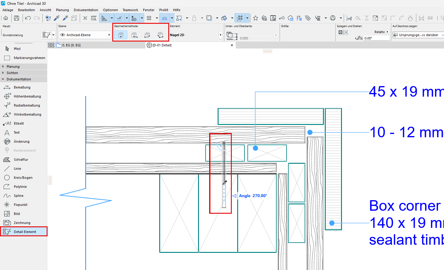Image resolution: width=444 pixels, height=270 pixels.
Task: Click the rotation angle field showing 0.00°
Action: tap(376, 38)
